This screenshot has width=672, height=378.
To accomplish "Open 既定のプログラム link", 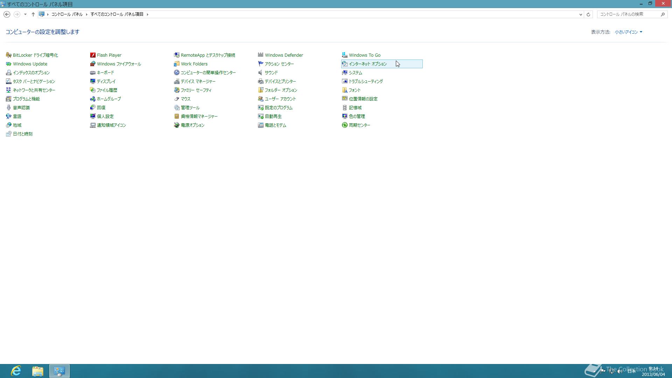I will 279,107.
